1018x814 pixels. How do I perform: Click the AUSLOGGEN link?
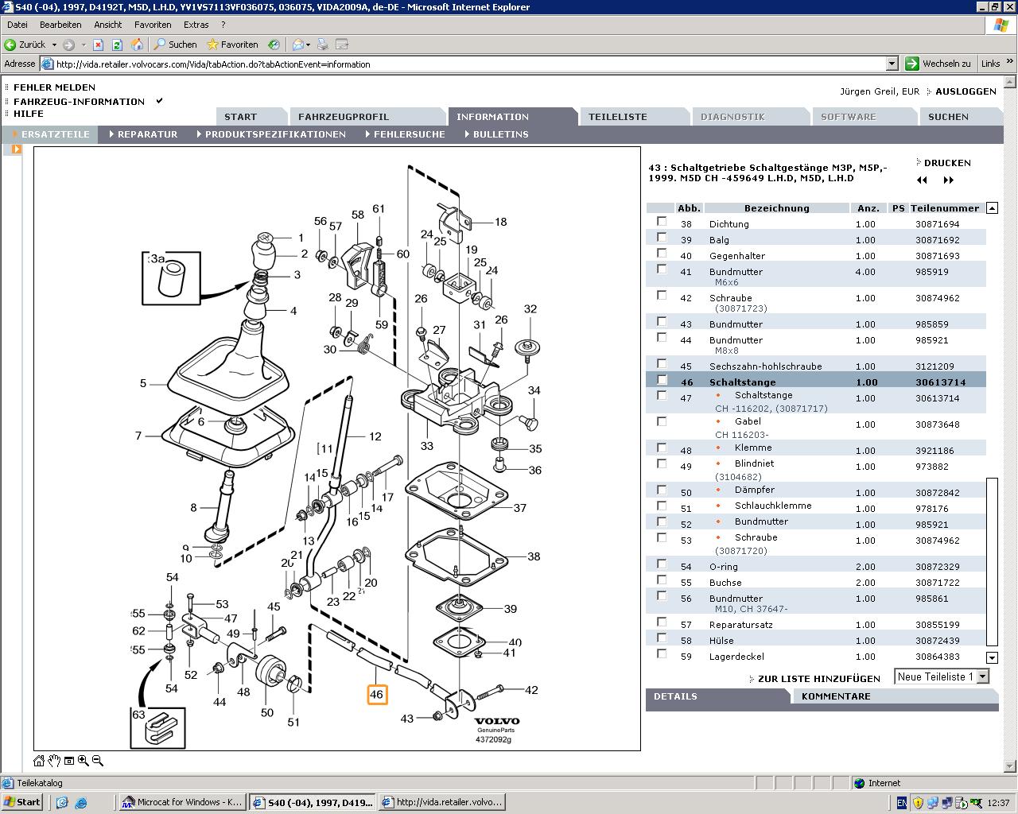click(966, 91)
